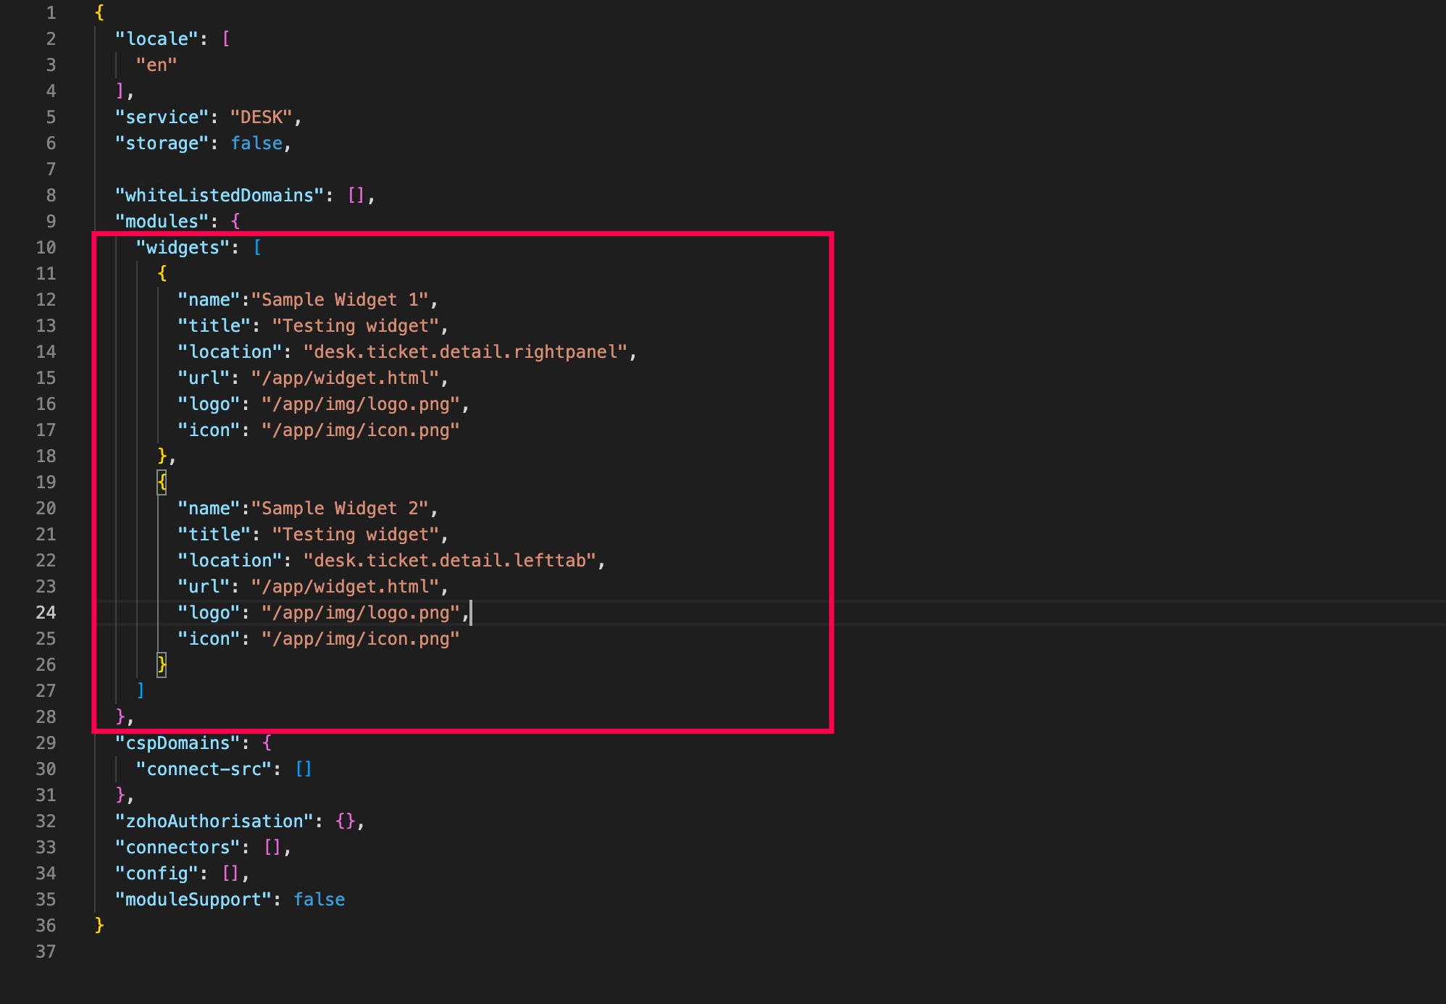Click the "Sample Widget 1" string value
This screenshot has width=1446, height=1004.
point(339,300)
